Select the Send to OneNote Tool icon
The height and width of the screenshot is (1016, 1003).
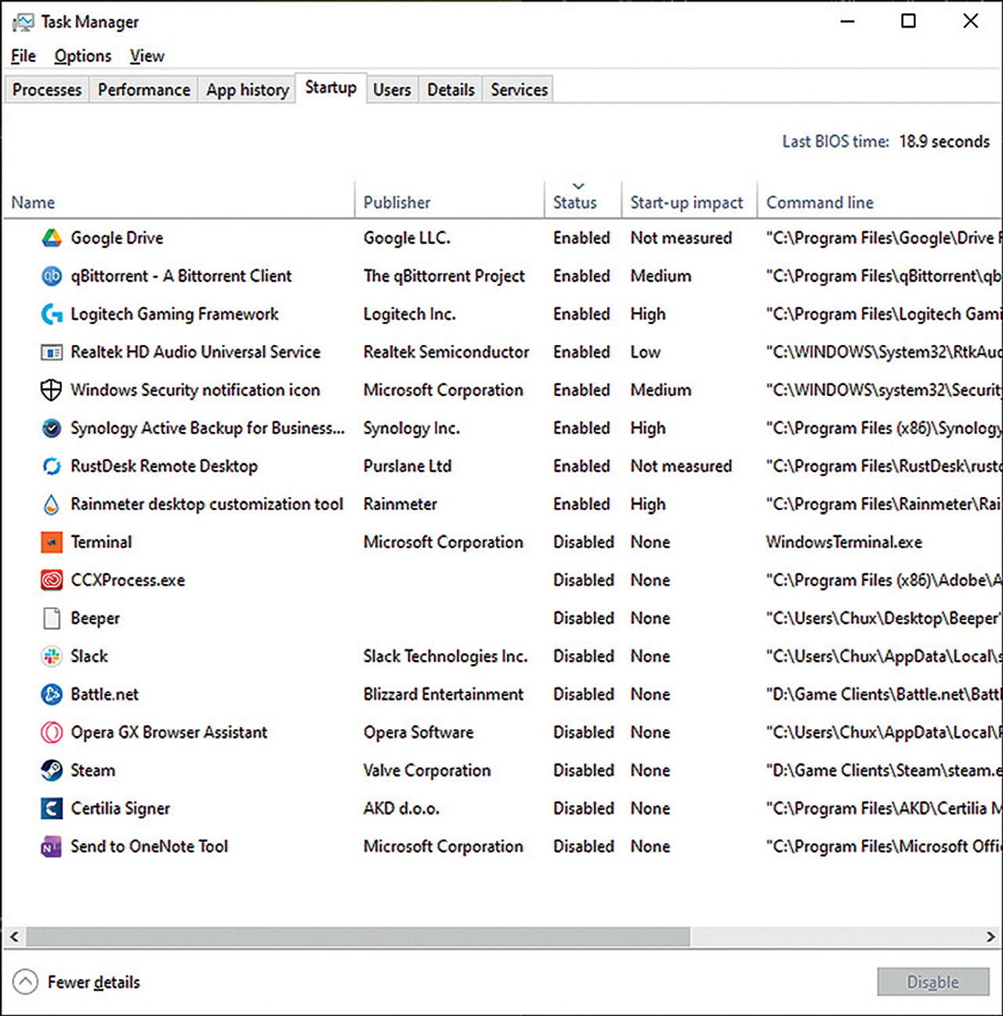pos(52,847)
